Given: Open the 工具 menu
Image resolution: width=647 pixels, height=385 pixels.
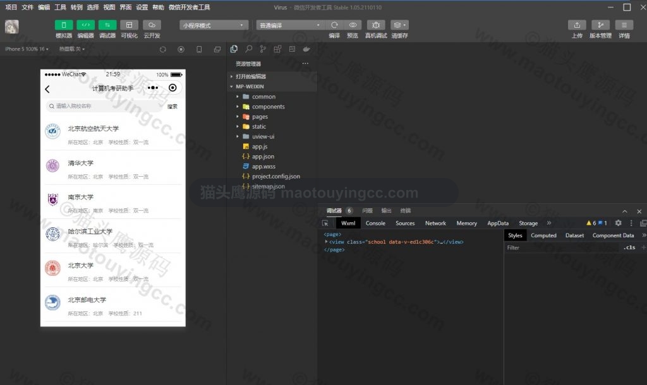Looking at the screenshot, I should pos(60,7).
